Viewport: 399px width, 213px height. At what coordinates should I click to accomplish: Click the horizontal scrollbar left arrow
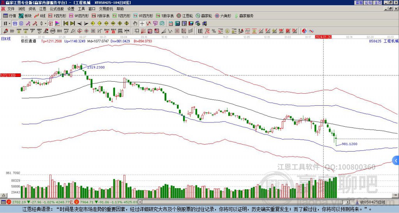[x=140, y=203]
